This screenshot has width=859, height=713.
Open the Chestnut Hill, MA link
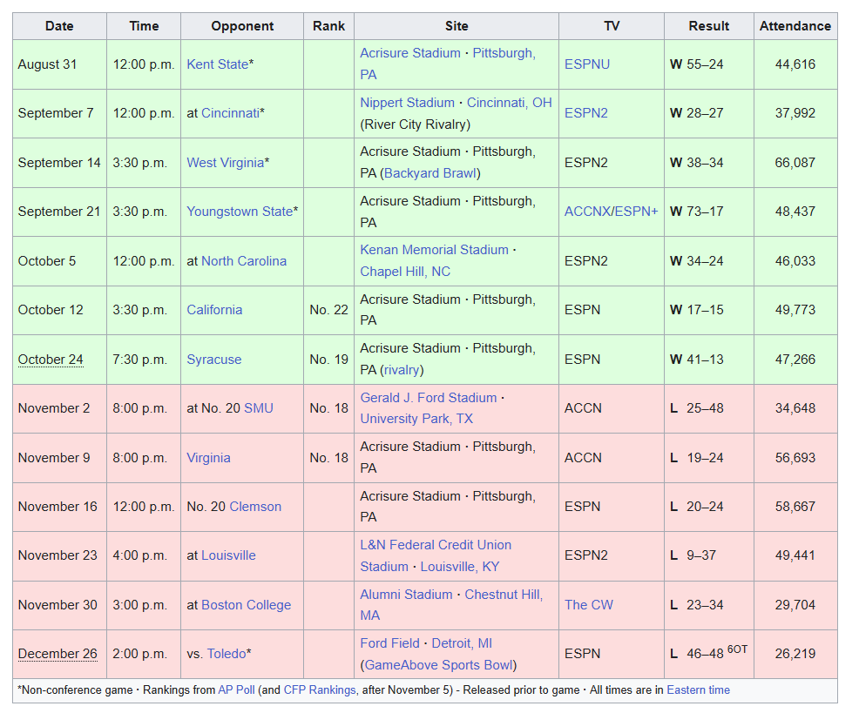[504, 594]
